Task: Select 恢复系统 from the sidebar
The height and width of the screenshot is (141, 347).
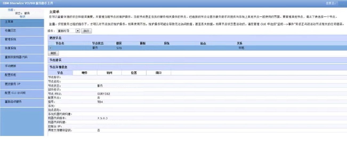Action: (x=22, y=49)
